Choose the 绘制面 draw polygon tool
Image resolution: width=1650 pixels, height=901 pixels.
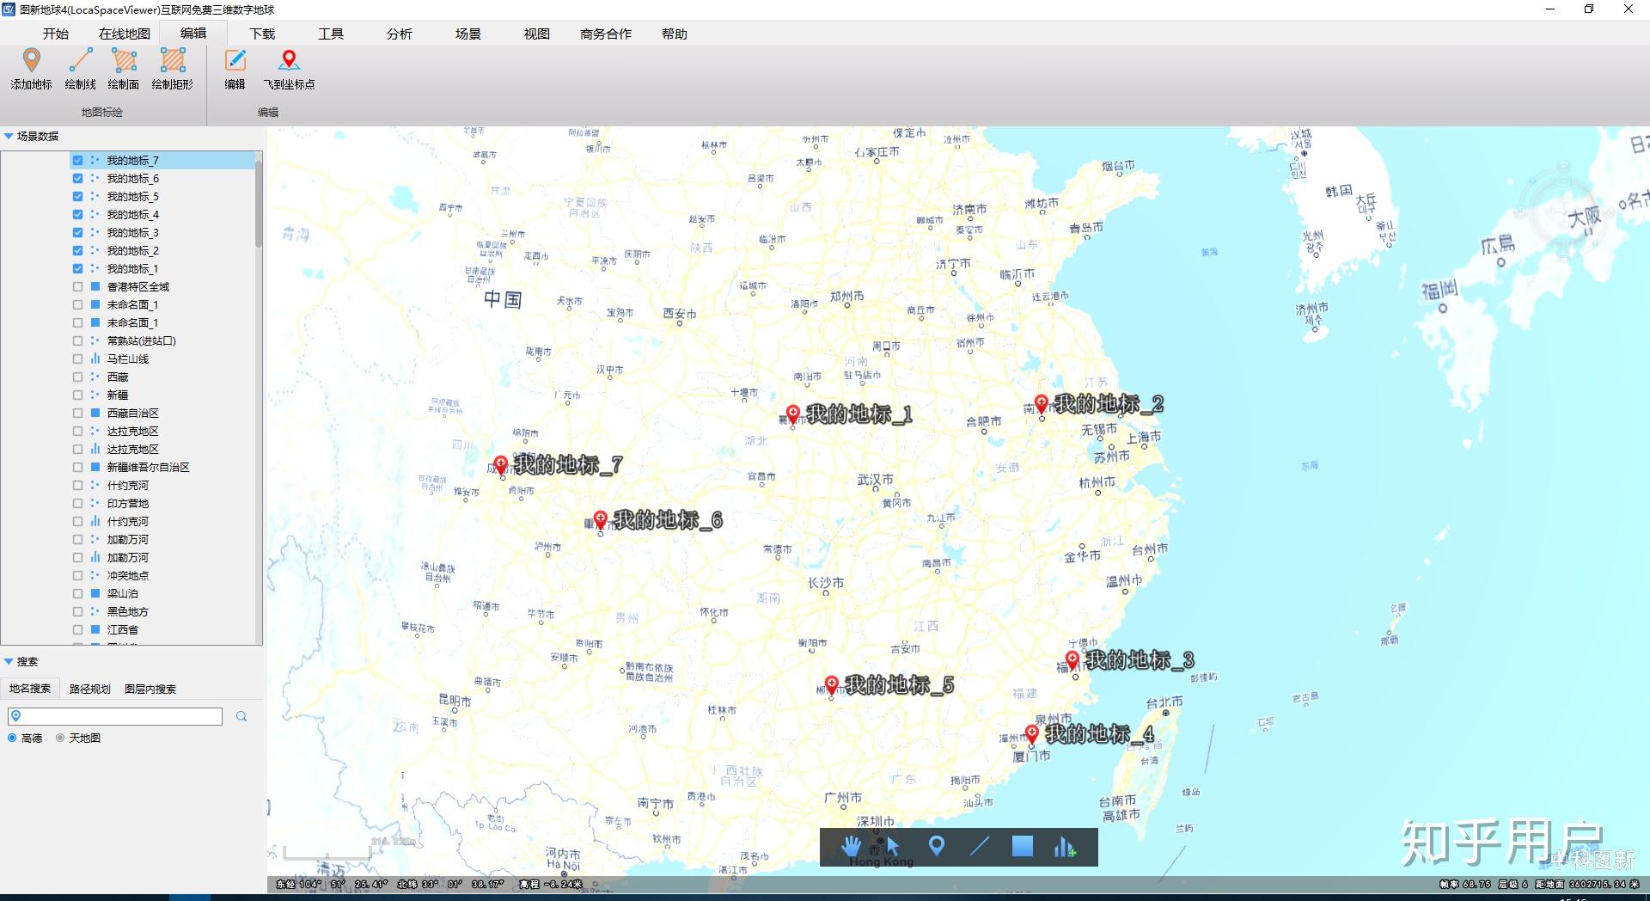point(124,69)
